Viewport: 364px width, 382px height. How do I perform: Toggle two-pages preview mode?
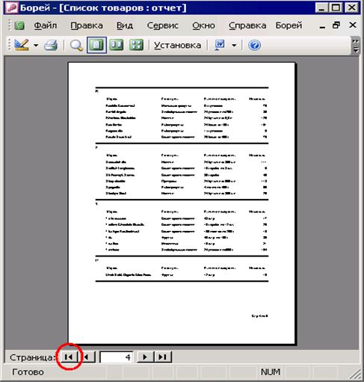pyautogui.click(x=117, y=45)
